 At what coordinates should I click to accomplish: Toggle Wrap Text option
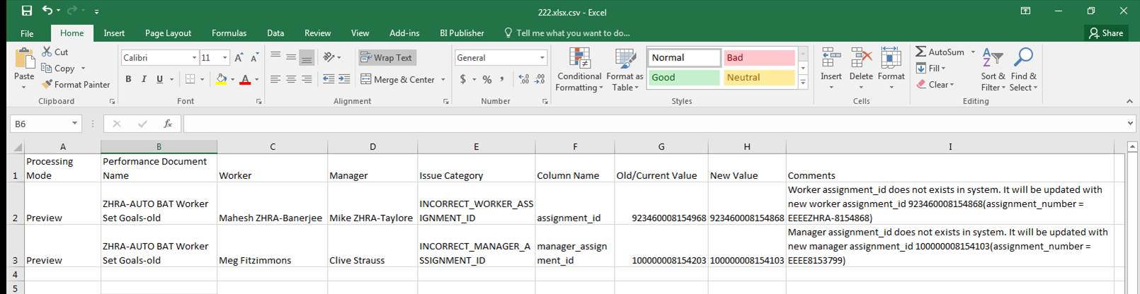coord(387,58)
